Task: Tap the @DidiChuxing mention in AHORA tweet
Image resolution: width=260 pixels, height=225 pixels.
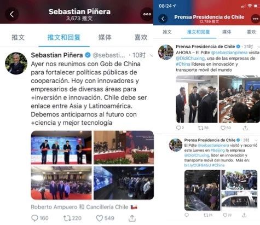Action: tap(190, 59)
